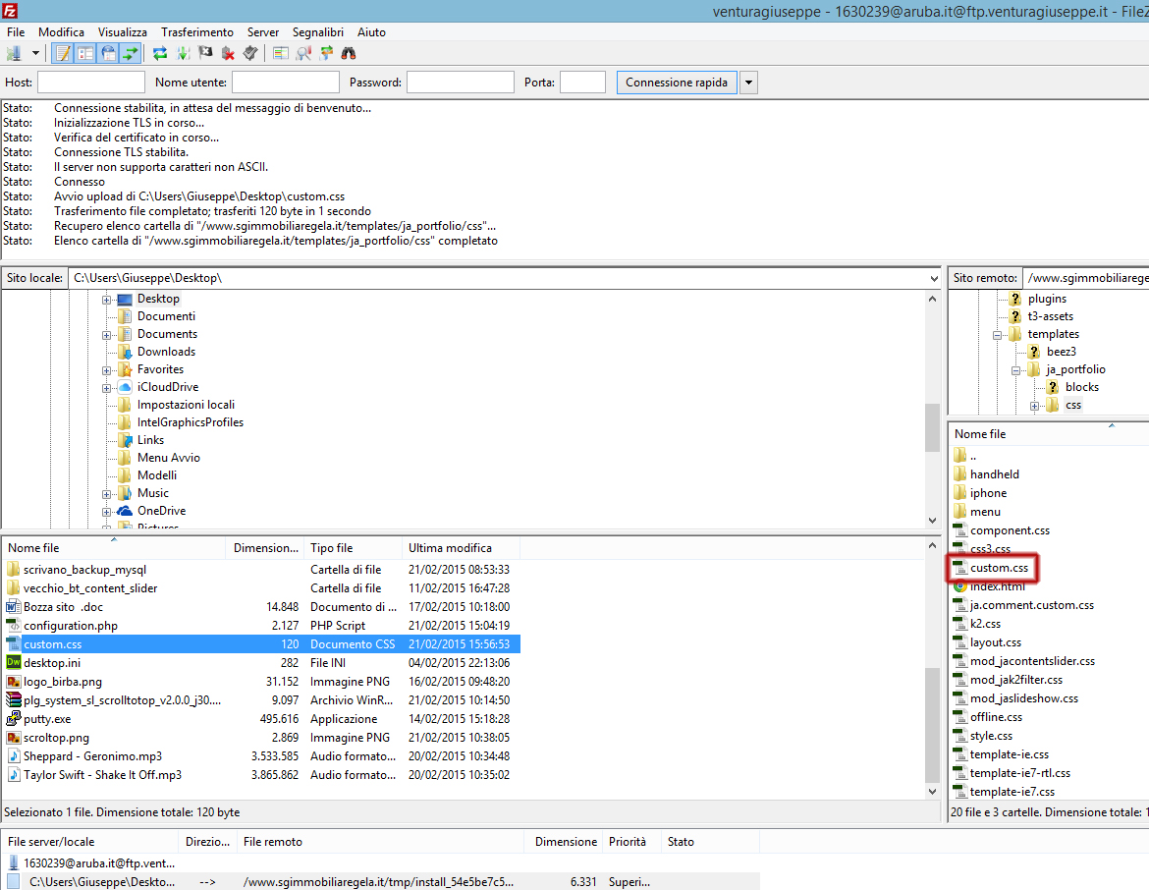This screenshot has height=890, width=1149.
Task: Click the reconnect to last server icon
Action: click(x=250, y=53)
